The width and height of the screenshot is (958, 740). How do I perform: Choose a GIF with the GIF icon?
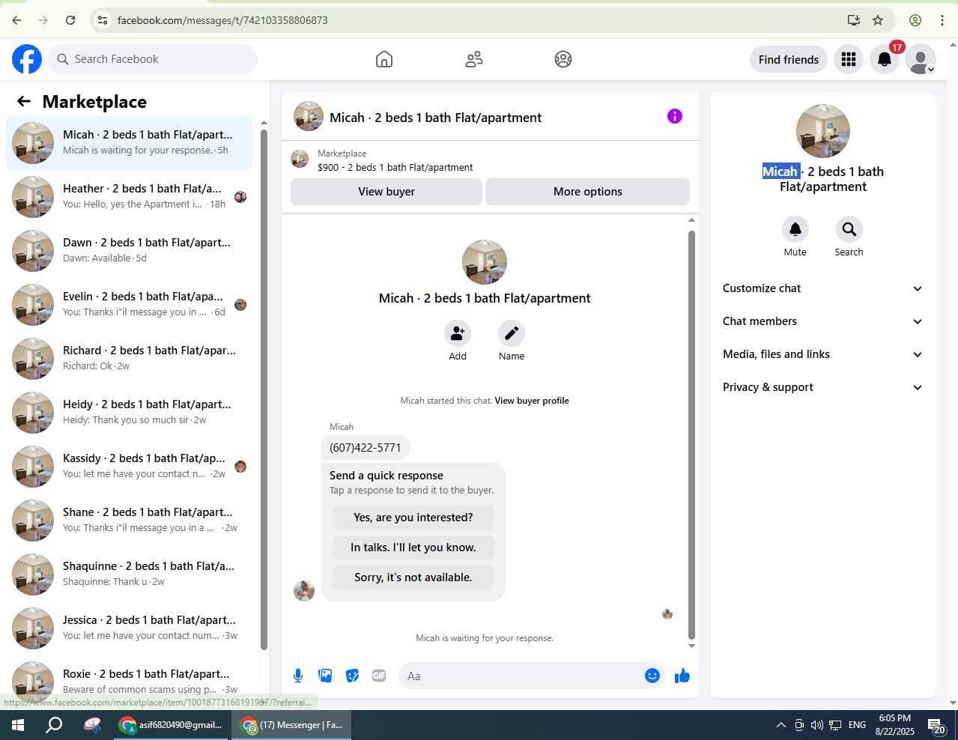click(x=379, y=676)
